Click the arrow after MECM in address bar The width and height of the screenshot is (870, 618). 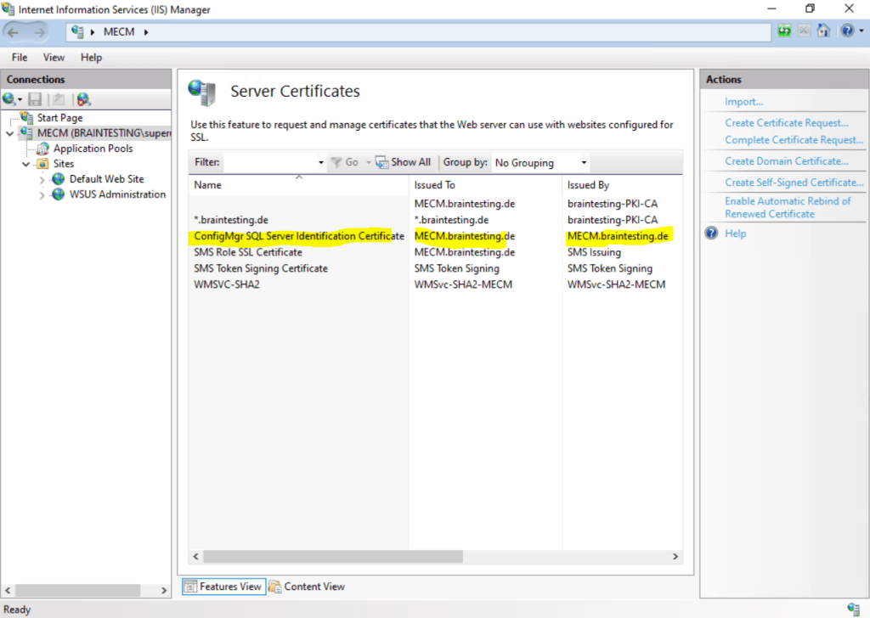click(x=146, y=32)
